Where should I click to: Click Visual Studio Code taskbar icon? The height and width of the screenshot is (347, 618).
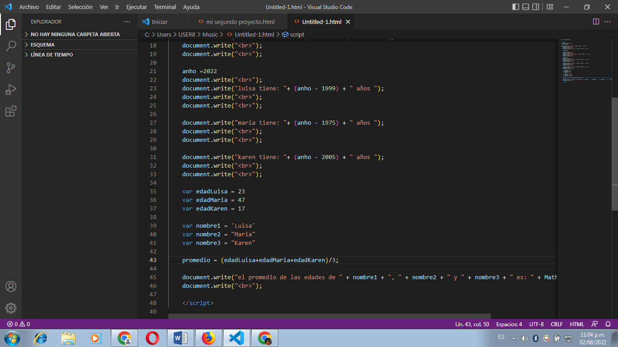pos(236,338)
